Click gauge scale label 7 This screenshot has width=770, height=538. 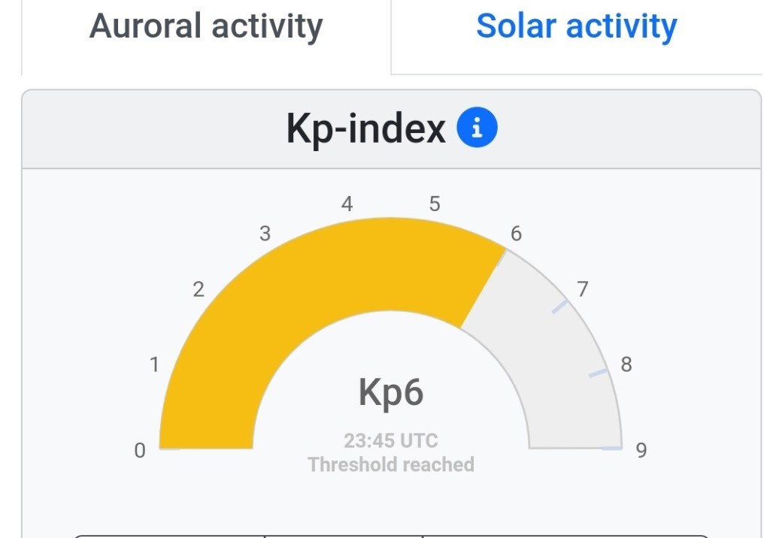582,289
